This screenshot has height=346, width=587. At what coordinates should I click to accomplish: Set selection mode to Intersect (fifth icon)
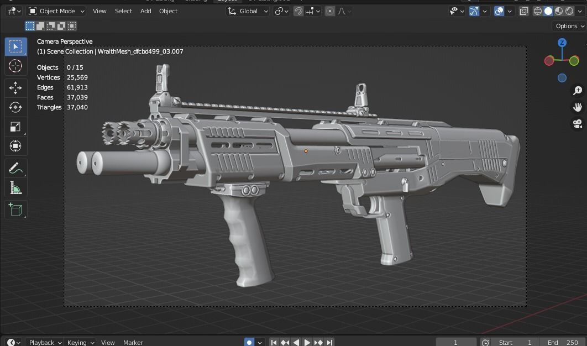(x=72, y=26)
